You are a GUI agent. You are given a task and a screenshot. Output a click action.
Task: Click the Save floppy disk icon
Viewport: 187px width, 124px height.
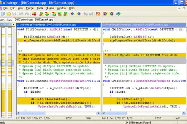tap(14, 14)
